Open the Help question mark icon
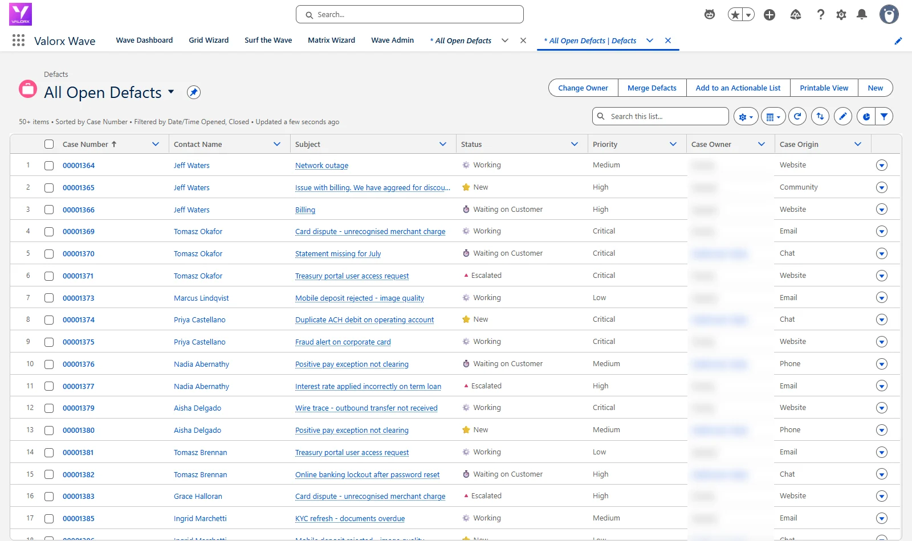The height and width of the screenshot is (541, 912). [821, 15]
